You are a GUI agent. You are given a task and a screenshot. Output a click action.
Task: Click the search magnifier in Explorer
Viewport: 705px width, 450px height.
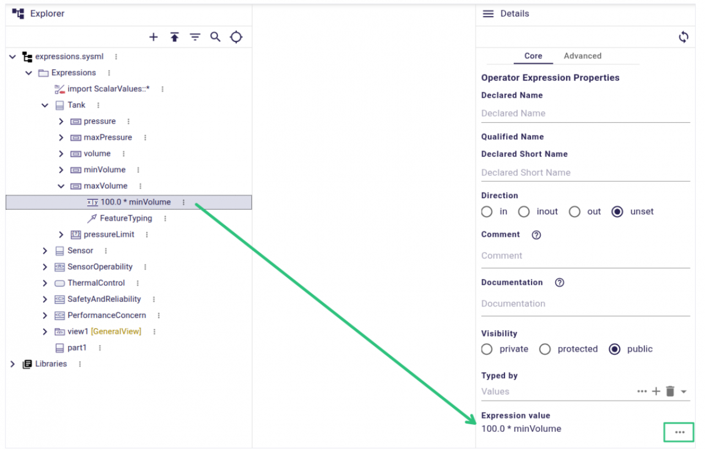(x=215, y=37)
